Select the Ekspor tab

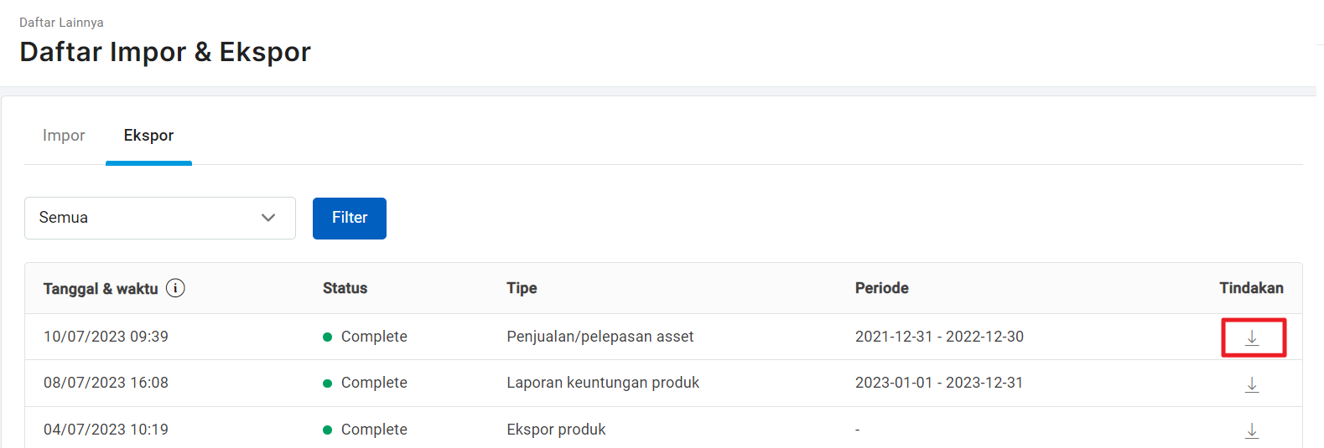[148, 136]
